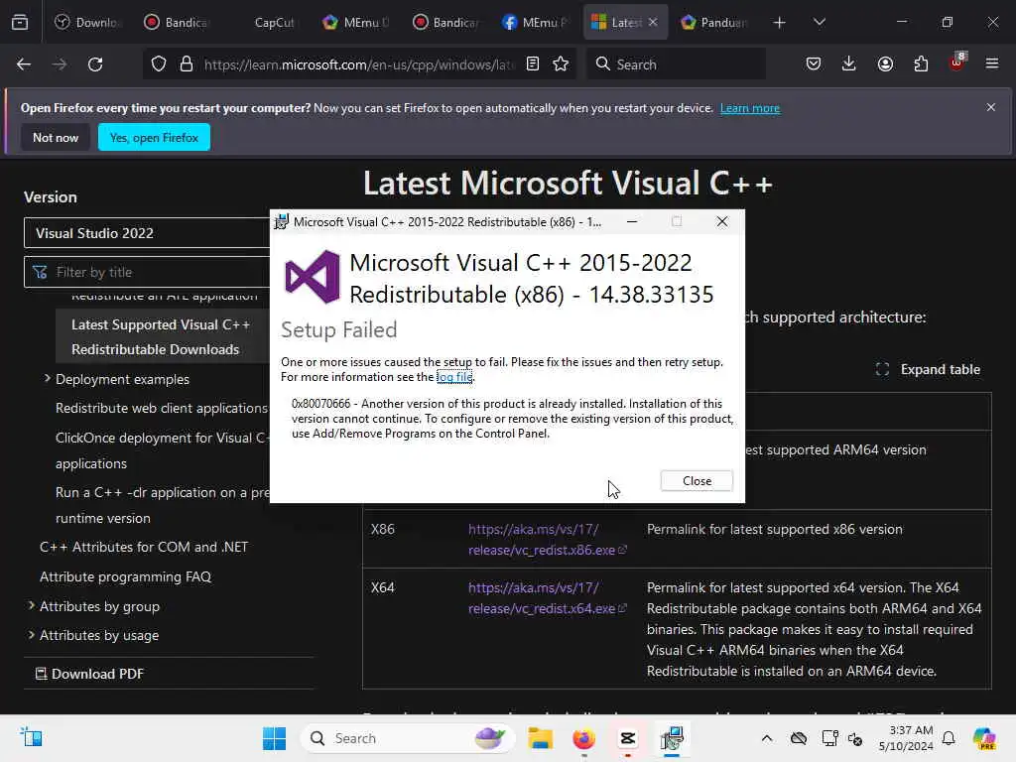Screen dimensions: 1016x762
Task: Click the Firefox Search box
Action: [676, 64]
